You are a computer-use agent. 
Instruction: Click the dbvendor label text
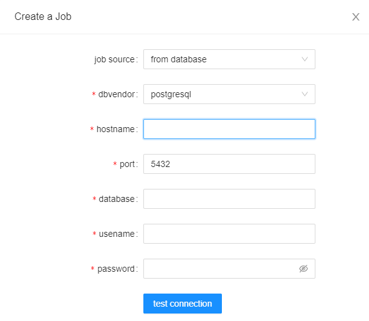coord(117,94)
